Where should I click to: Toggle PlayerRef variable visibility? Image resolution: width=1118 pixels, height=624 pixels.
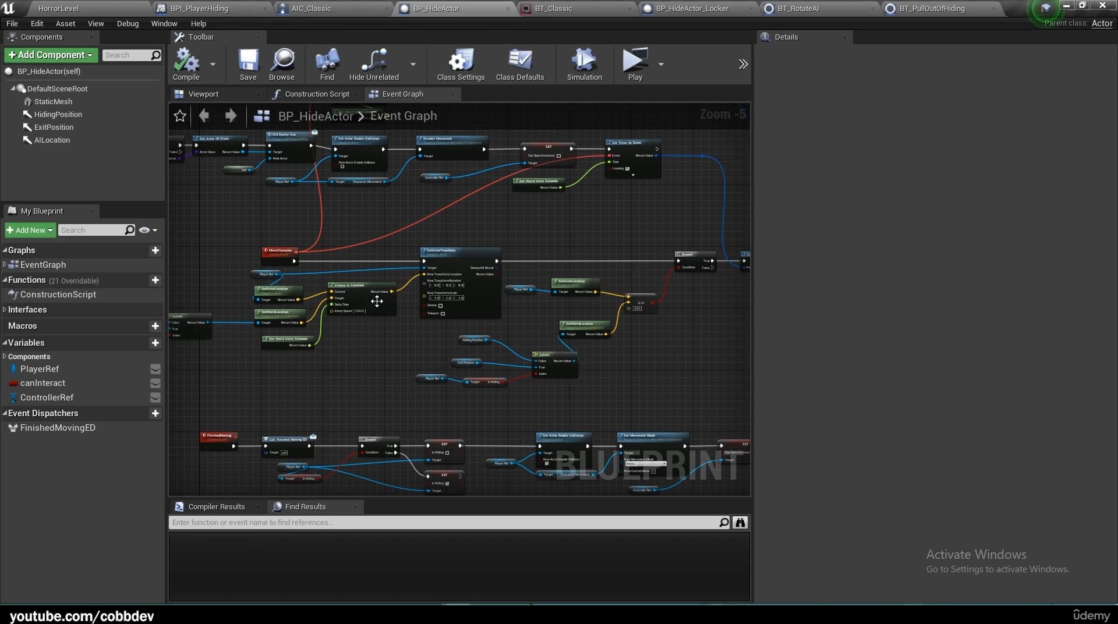(x=155, y=369)
